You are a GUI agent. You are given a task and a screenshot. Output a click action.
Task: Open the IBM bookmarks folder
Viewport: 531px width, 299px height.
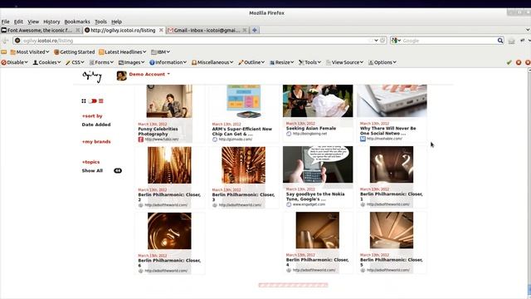click(x=160, y=51)
